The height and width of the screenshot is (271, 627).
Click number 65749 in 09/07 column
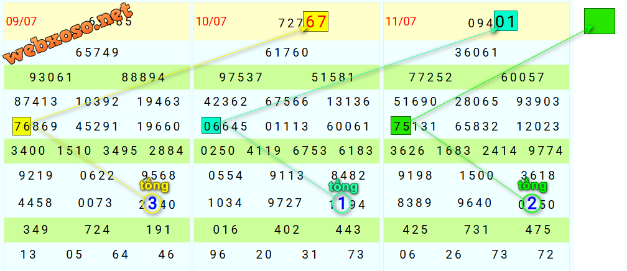[97, 52]
